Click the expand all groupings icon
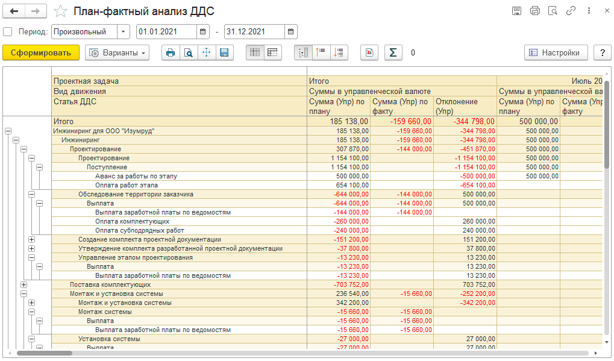The image size is (614, 361). tap(303, 52)
